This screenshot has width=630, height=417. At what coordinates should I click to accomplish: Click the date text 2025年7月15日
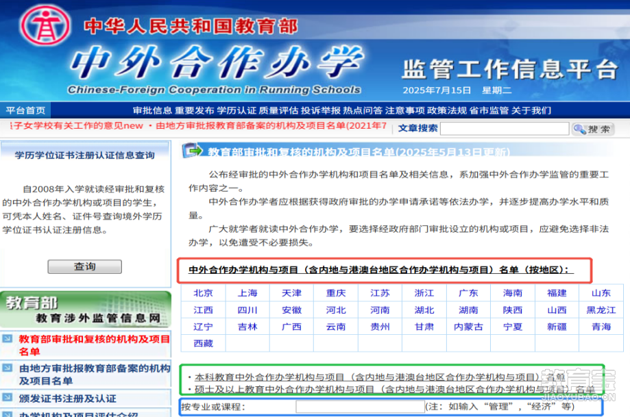pos(437,90)
